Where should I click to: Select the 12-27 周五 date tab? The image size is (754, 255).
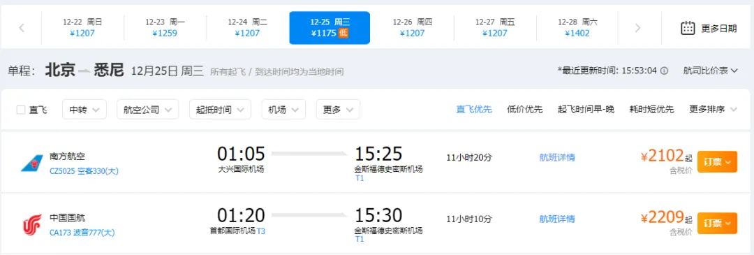point(495,28)
